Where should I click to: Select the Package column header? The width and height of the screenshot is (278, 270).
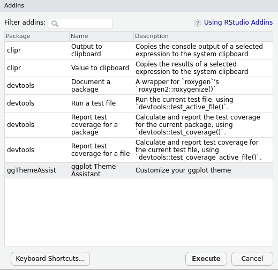[37, 36]
